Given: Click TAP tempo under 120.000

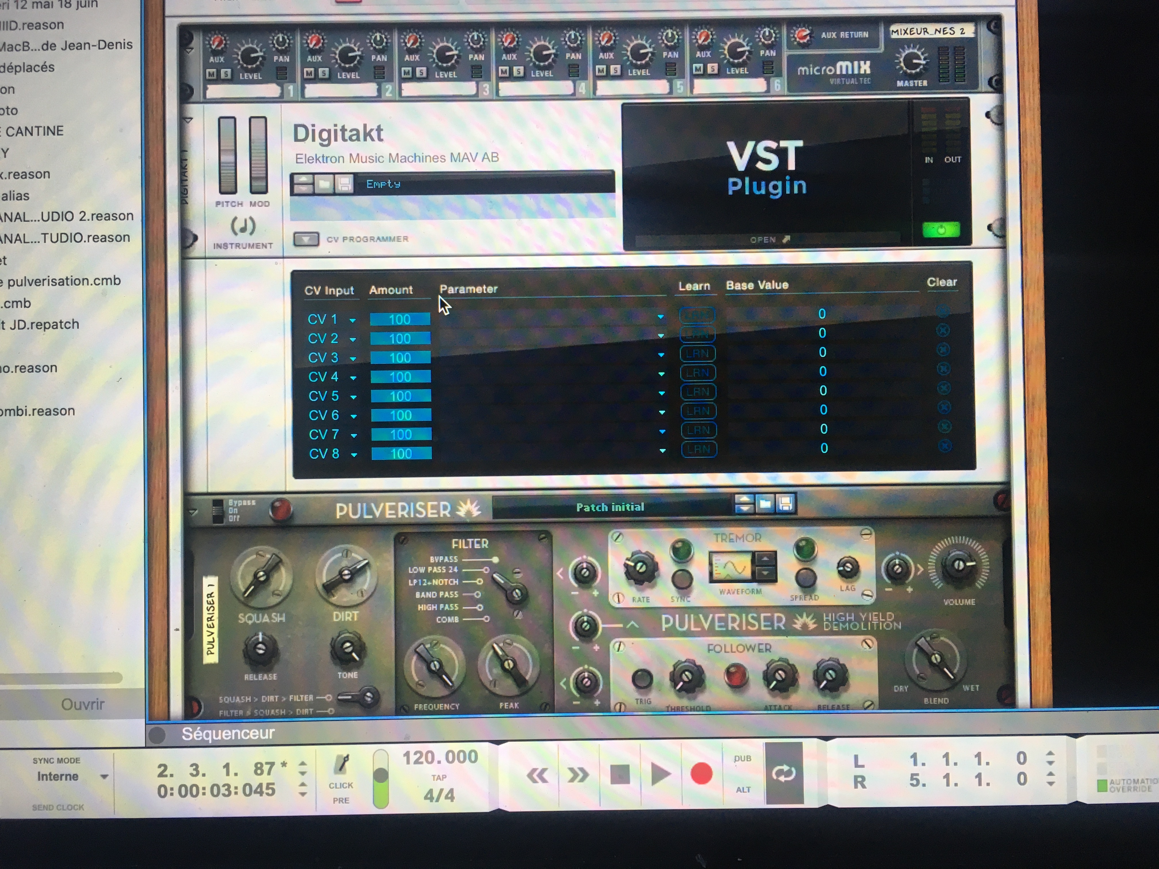Looking at the screenshot, I should [x=439, y=778].
